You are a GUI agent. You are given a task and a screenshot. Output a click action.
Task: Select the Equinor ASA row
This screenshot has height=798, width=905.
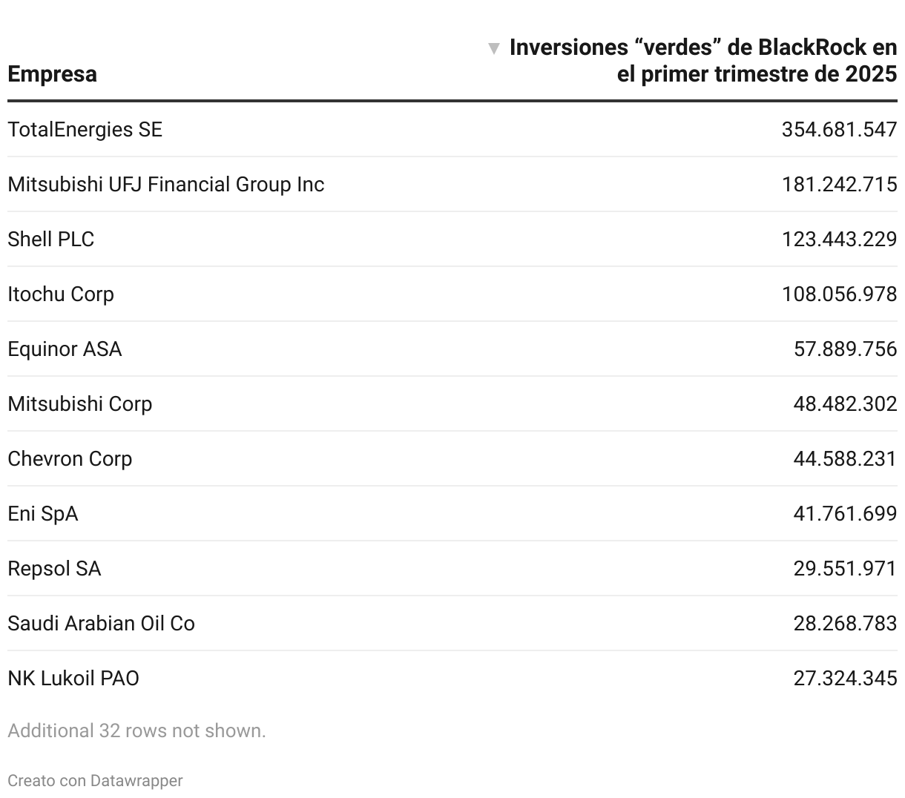pyautogui.click(x=452, y=349)
